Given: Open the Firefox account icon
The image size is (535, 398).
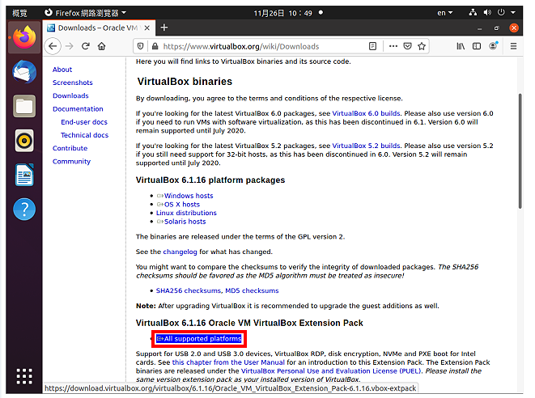Looking at the screenshot, I should pos(494,45).
